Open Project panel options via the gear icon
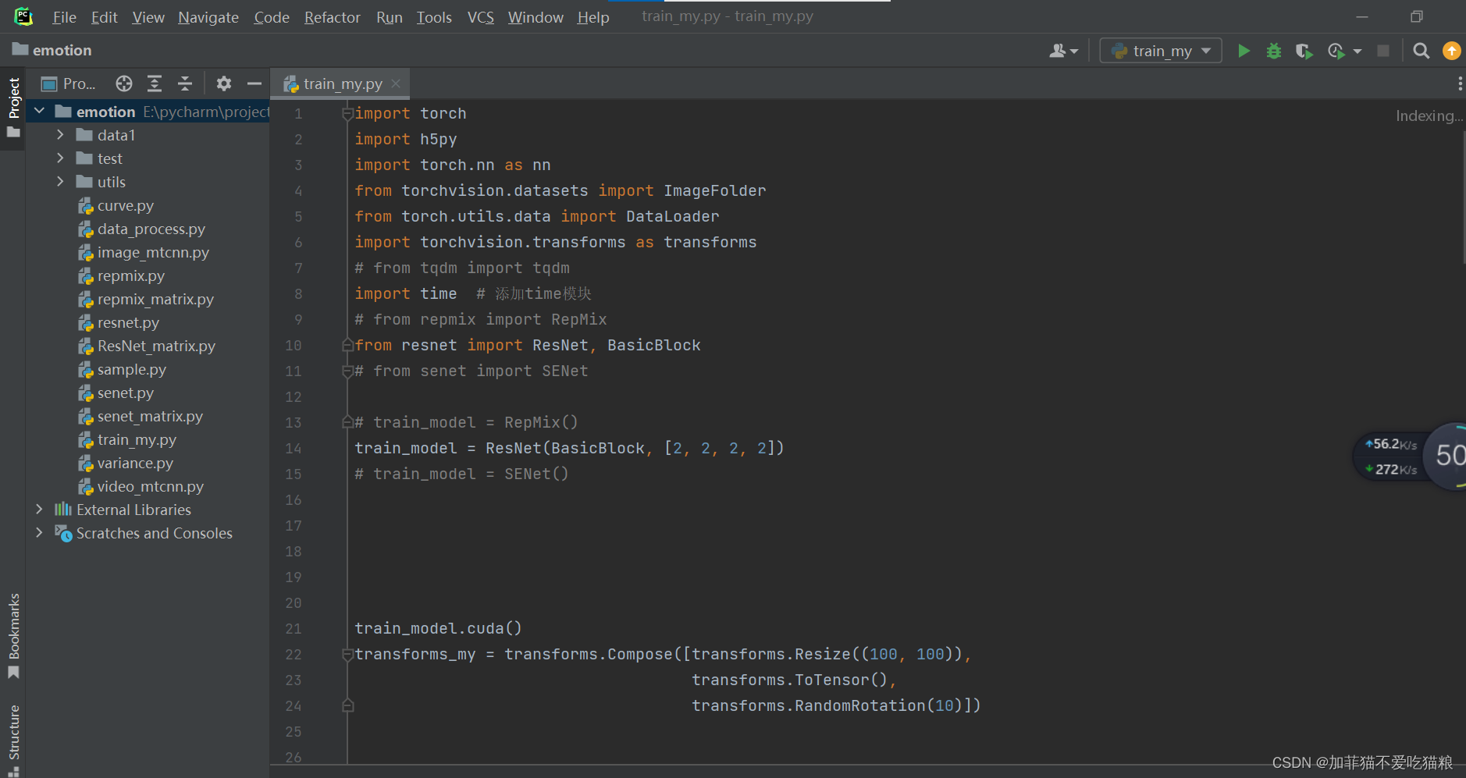 pyautogui.click(x=224, y=83)
